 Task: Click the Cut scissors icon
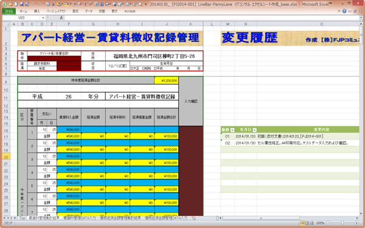tap(54, 4)
